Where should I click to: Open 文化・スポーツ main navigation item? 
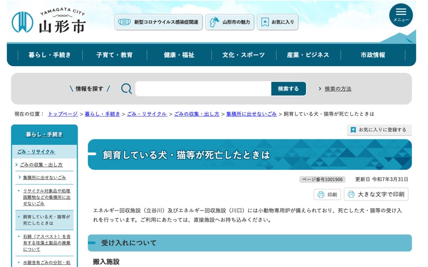[243, 55]
